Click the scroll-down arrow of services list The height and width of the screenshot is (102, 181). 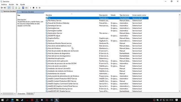coord(180,91)
